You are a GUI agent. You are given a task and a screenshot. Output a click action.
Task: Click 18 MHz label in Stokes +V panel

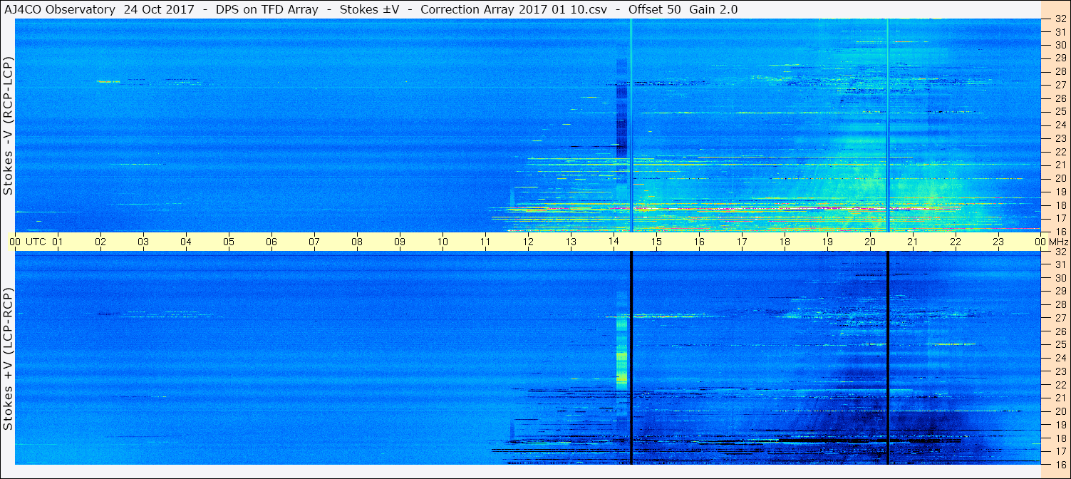[x=1060, y=438]
